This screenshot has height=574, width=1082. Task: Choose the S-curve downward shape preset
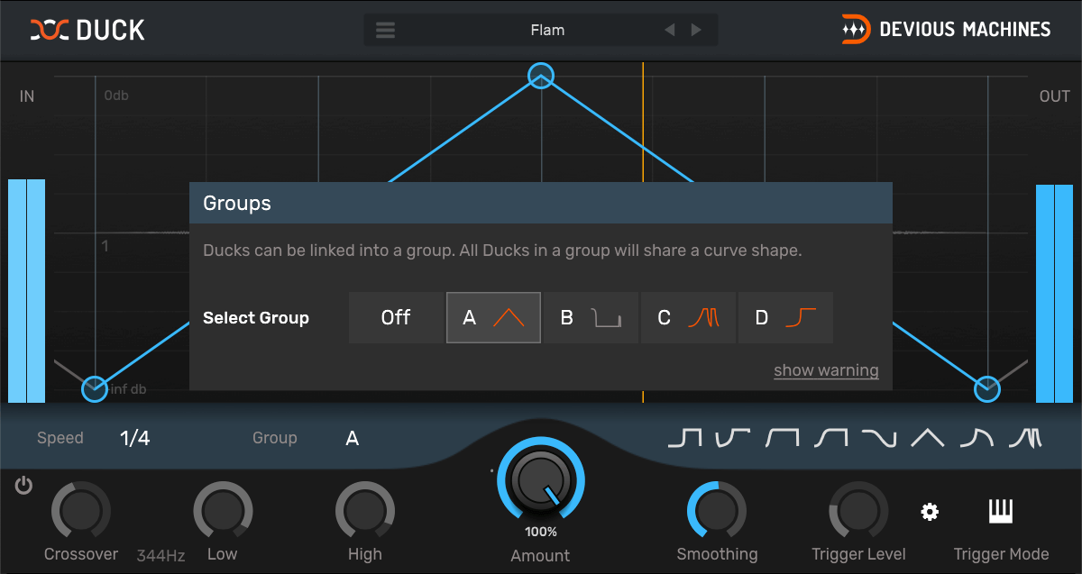[x=878, y=439]
